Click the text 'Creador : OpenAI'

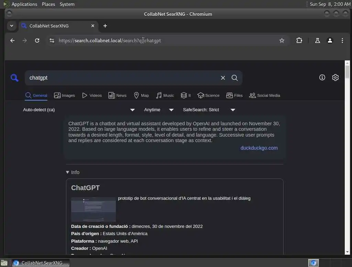89,248
